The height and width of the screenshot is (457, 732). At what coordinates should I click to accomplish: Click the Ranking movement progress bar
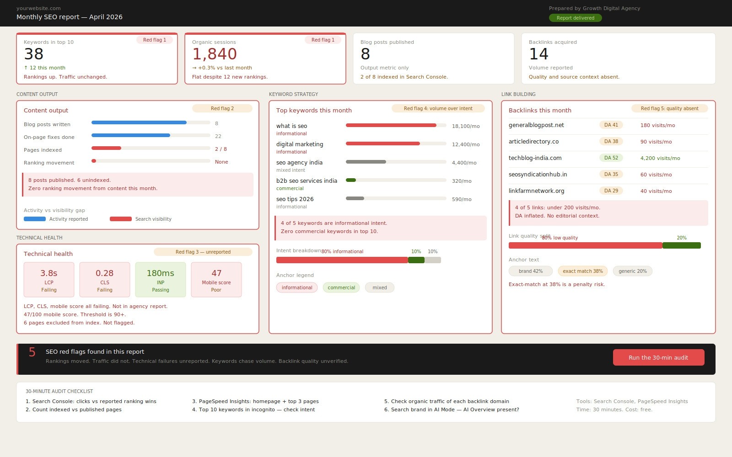pyautogui.click(x=151, y=161)
